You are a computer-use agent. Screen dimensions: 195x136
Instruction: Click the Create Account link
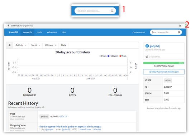pos(138,32)
